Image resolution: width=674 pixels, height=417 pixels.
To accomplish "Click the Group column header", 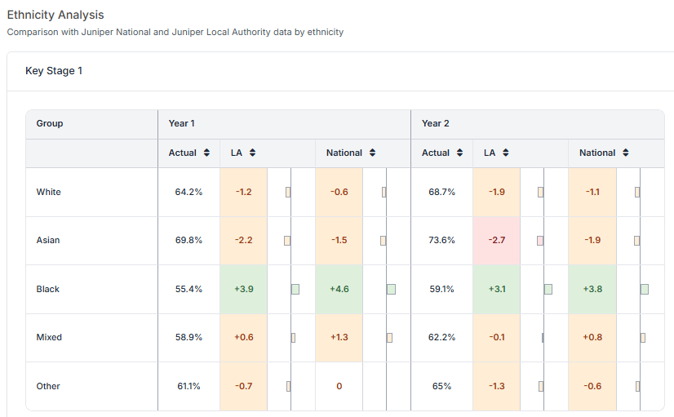I will point(50,124).
